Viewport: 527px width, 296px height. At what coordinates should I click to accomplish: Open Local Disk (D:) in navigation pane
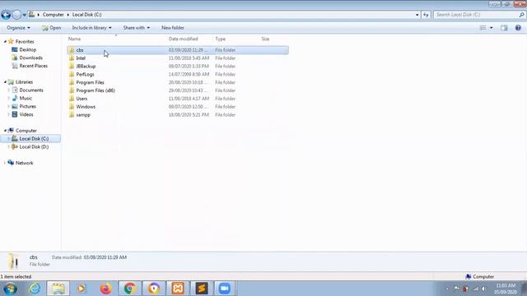tap(34, 146)
